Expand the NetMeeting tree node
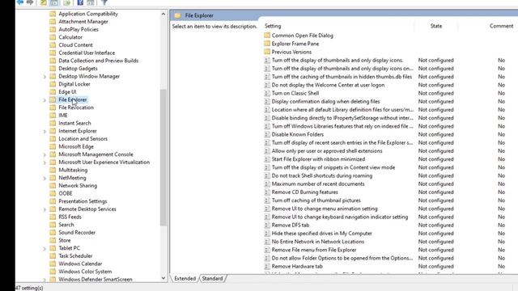The width and height of the screenshot is (518, 291). coord(45,178)
